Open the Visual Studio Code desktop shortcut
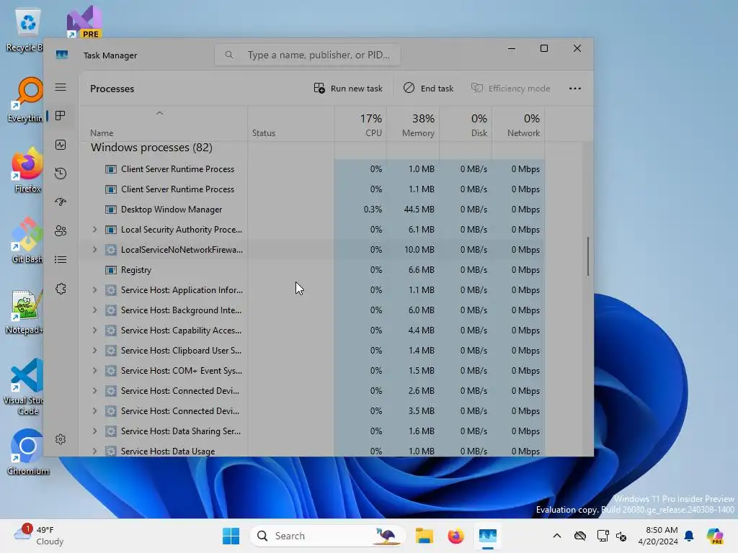The image size is (738, 553). [x=25, y=387]
